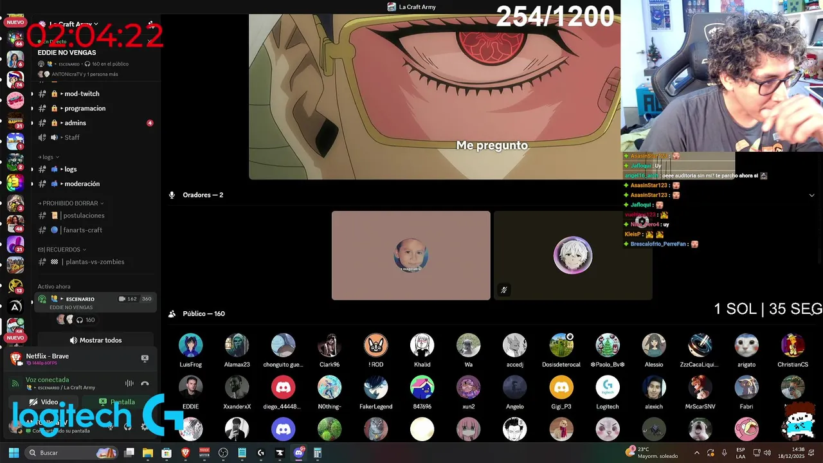
Task: Stop streaming Netflix - Brave
Action: click(145, 358)
